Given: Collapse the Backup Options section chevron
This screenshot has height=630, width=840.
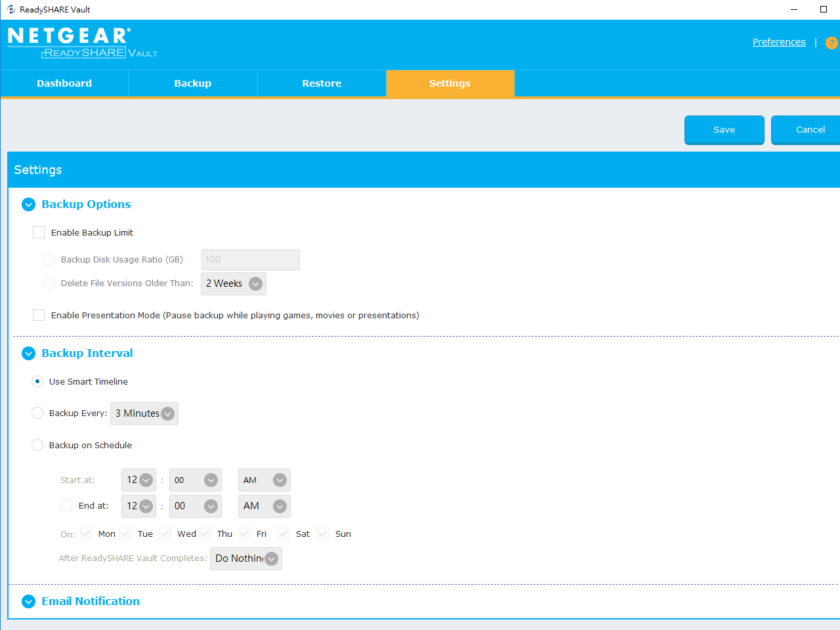Looking at the screenshot, I should click(28, 205).
